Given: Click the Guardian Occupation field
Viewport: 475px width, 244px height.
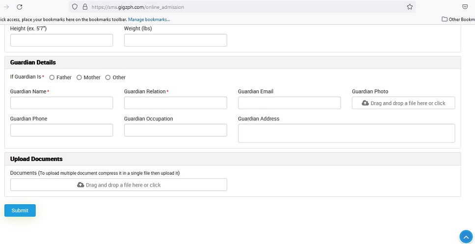Looking at the screenshot, I should 175,130.
